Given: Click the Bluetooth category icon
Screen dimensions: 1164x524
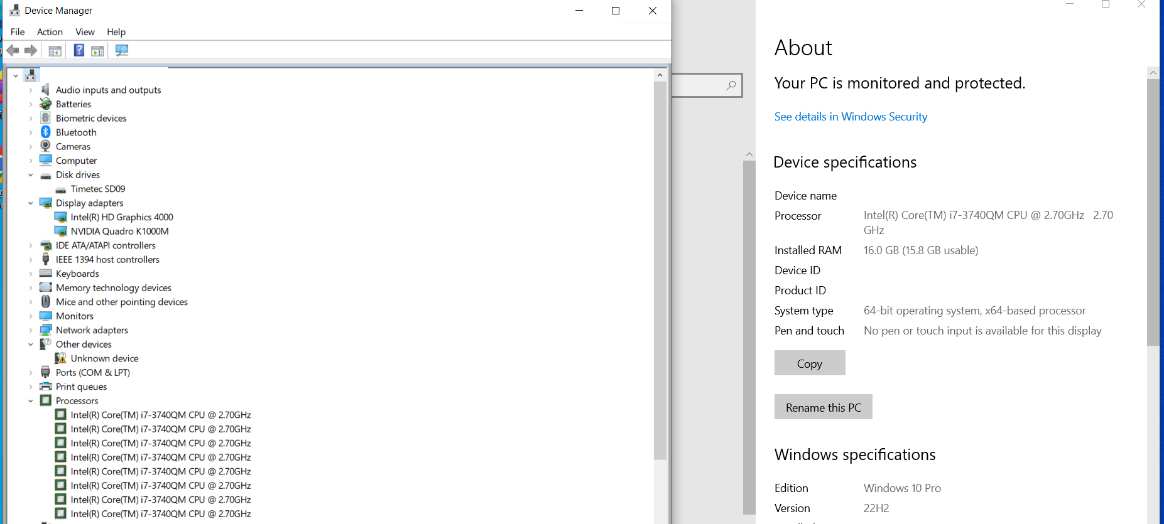Looking at the screenshot, I should coord(45,132).
